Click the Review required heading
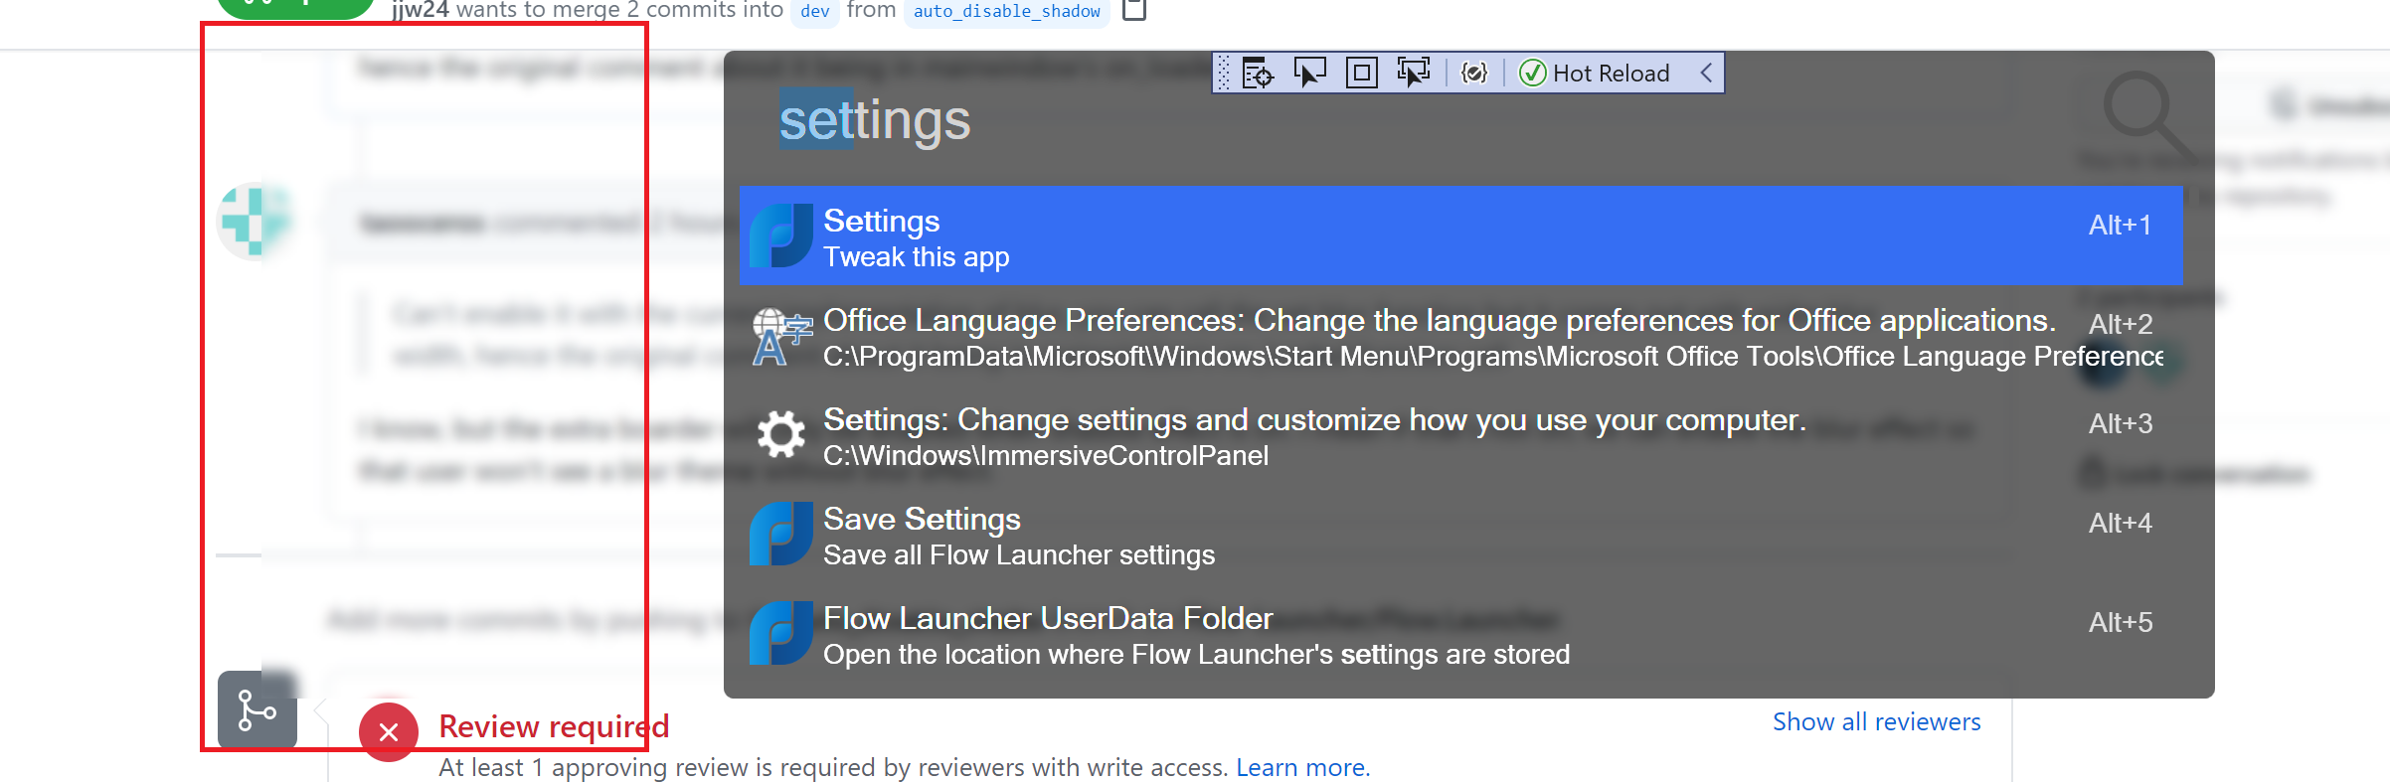The width and height of the screenshot is (2390, 782). click(x=554, y=726)
